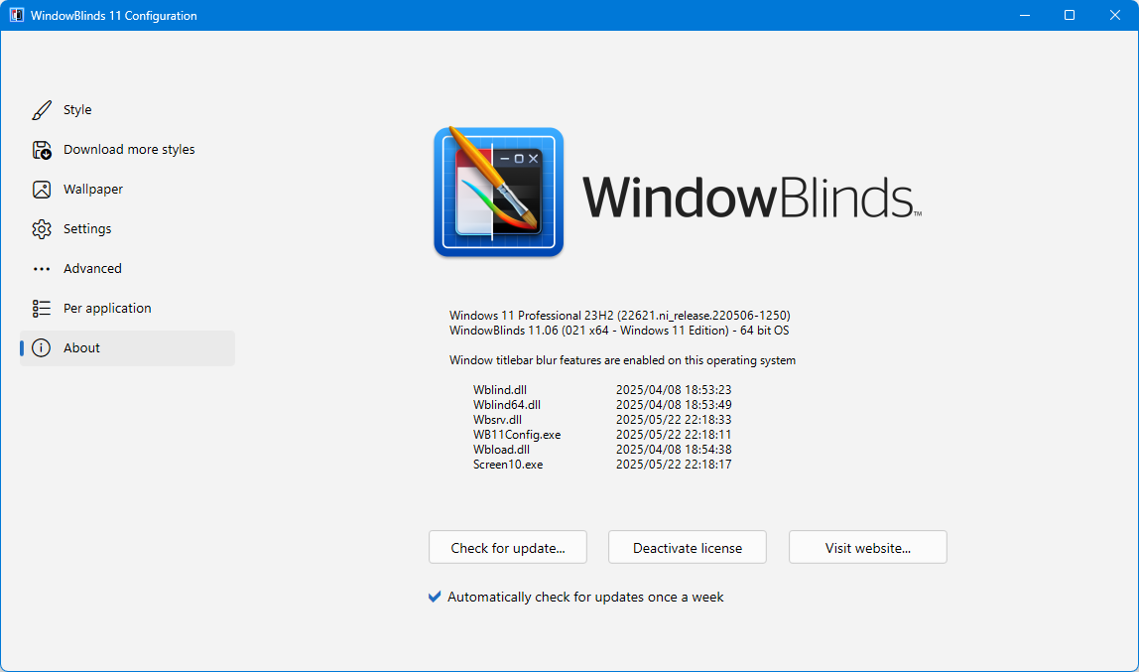
Task: Close the WindowBlinds configuration window
Action: tap(1115, 15)
